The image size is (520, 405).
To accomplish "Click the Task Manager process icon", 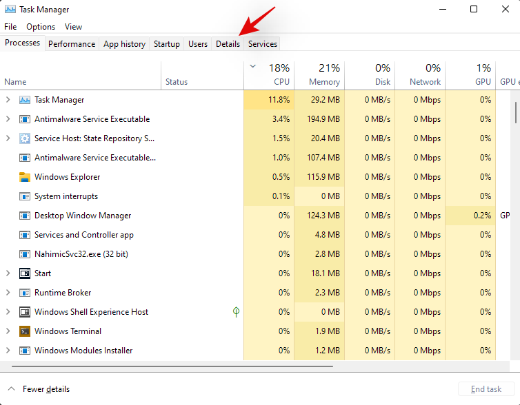I will pos(25,100).
